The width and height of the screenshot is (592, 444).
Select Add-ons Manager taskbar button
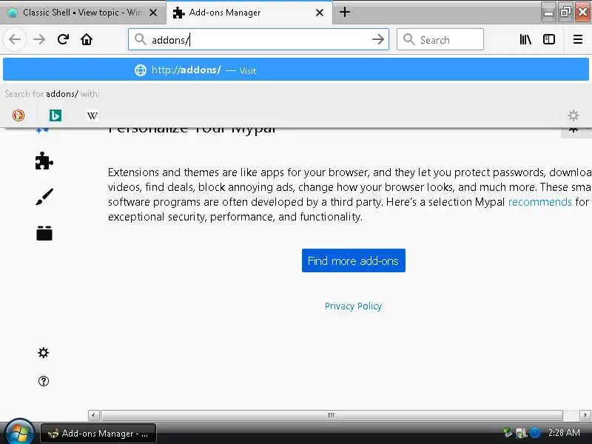(98, 434)
